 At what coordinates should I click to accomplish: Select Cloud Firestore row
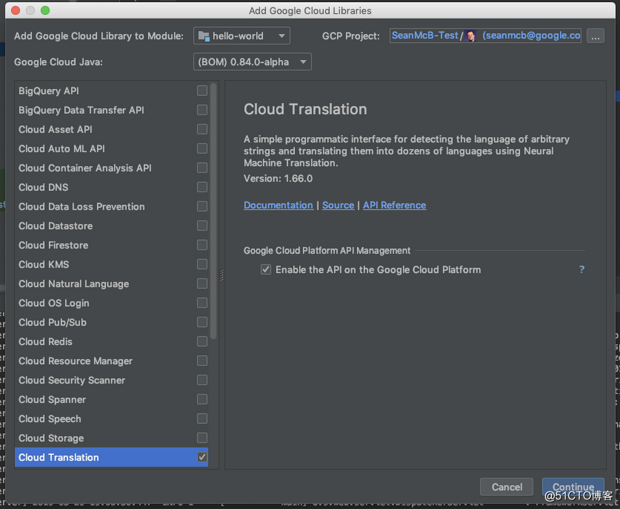112,245
